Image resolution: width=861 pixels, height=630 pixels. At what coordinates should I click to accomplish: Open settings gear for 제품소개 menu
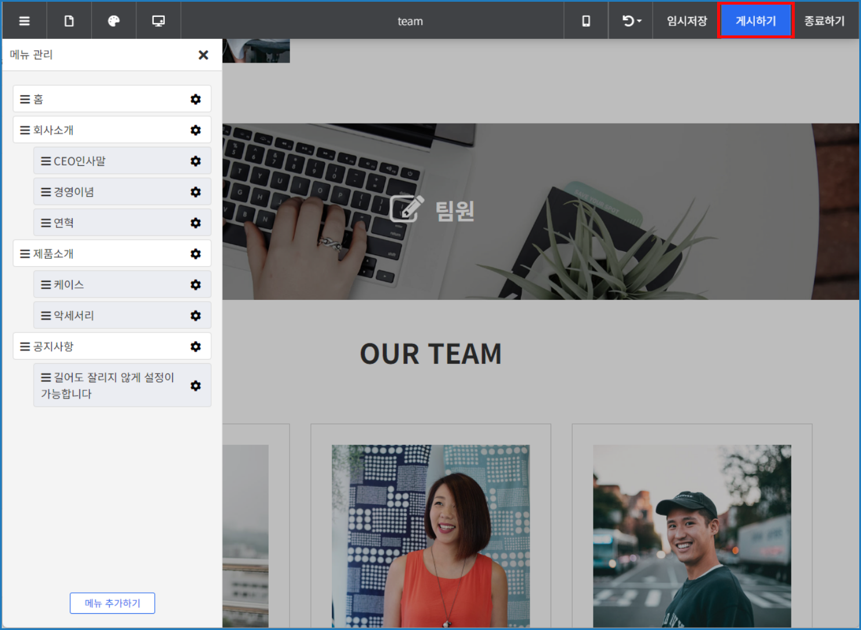(196, 254)
